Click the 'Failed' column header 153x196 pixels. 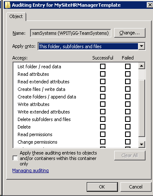pos(128,58)
